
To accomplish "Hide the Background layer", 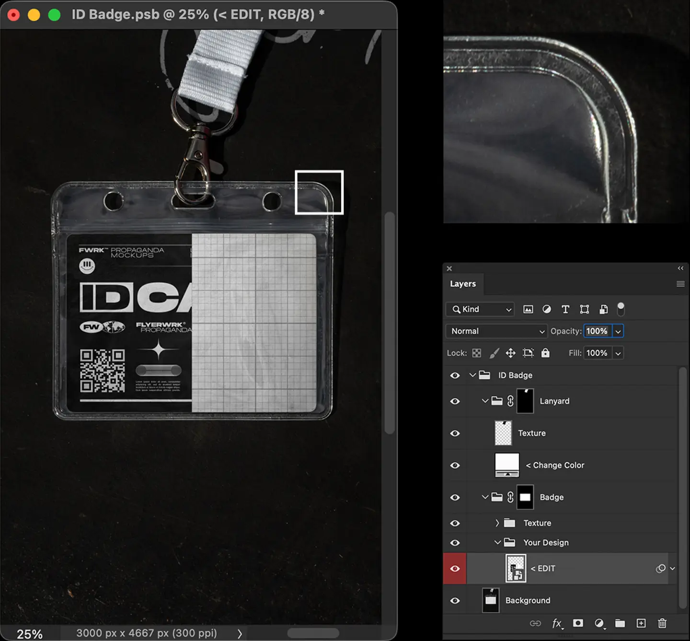I will click(455, 600).
